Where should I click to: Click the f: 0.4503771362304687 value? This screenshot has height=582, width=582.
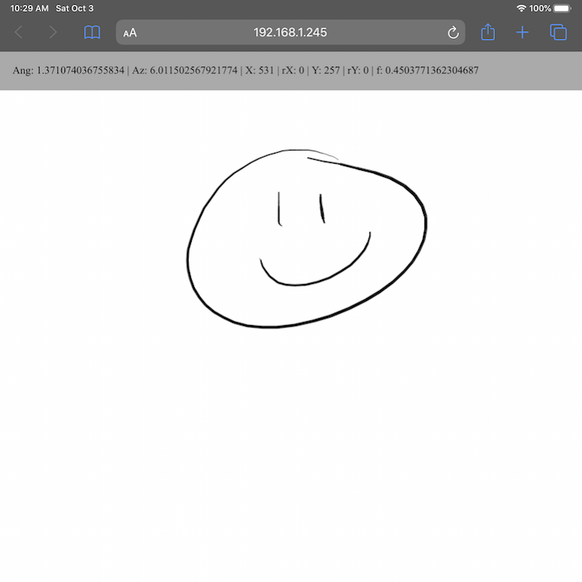pyautogui.click(x=428, y=70)
